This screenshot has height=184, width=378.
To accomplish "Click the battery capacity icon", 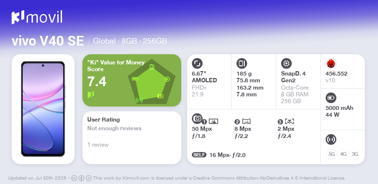I will 331,98.
